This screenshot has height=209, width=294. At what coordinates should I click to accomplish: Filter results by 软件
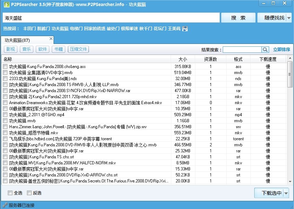pos(43,49)
